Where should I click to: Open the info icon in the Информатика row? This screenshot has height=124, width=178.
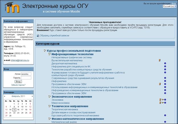tap(165, 81)
